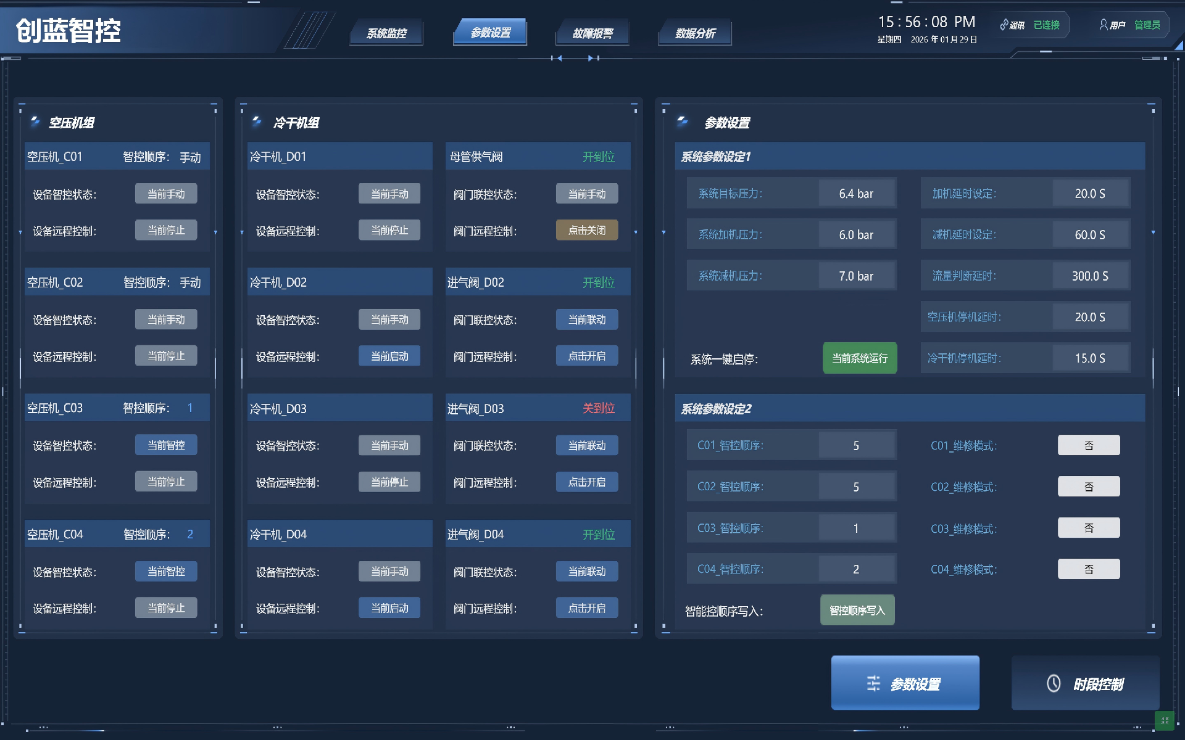Click the green fullscreen-exit icon bottom right
Viewport: 1185px width, 740px height.
pos(1164,720)
